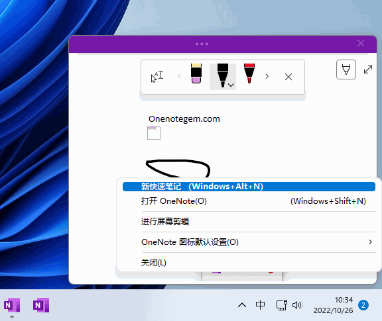
Task: Open the network tray icon
Action: tap(281, 305)
